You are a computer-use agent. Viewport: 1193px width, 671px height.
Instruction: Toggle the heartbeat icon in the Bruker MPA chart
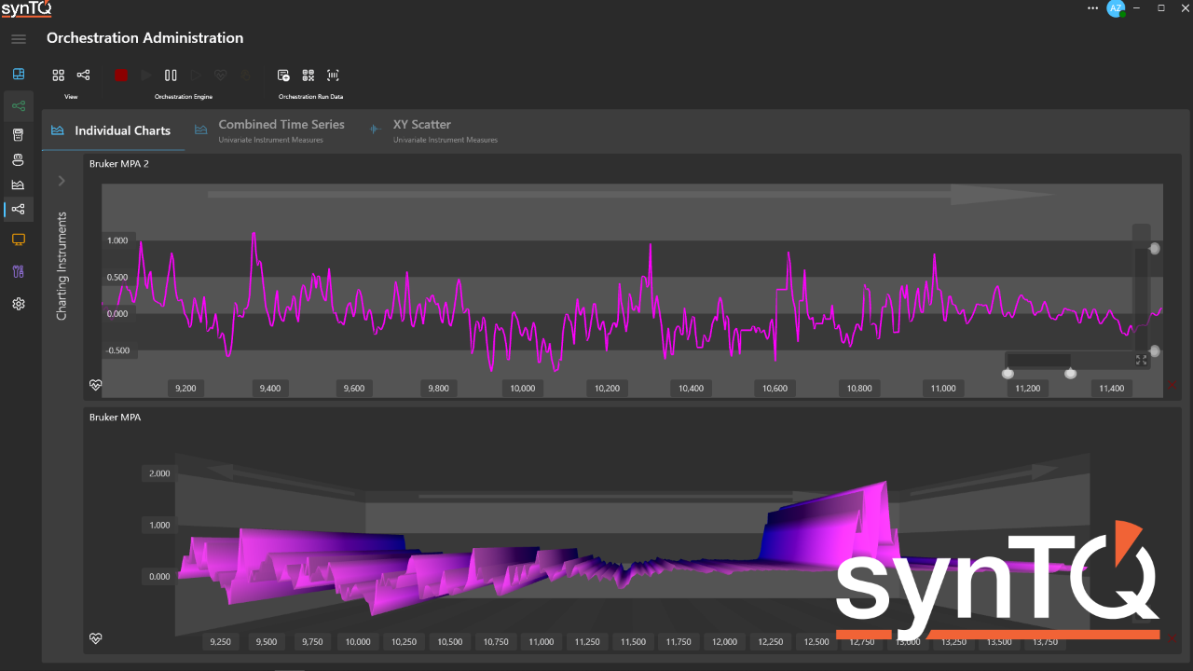click(x=95, y=638)
